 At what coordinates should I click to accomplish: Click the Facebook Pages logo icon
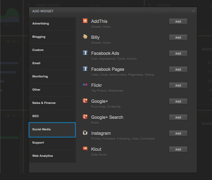point(85,69)
